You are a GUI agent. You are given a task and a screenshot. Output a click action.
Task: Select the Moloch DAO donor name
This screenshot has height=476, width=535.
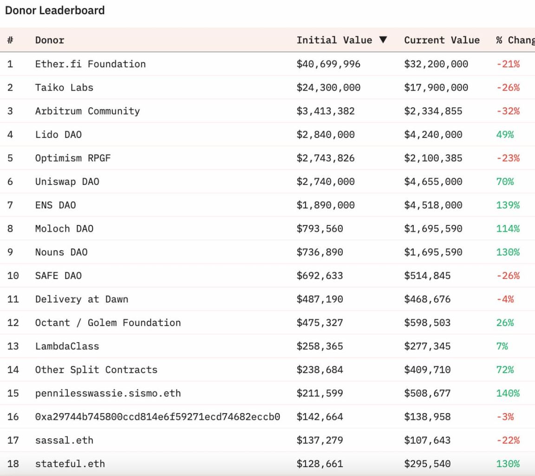coord(64,229)
